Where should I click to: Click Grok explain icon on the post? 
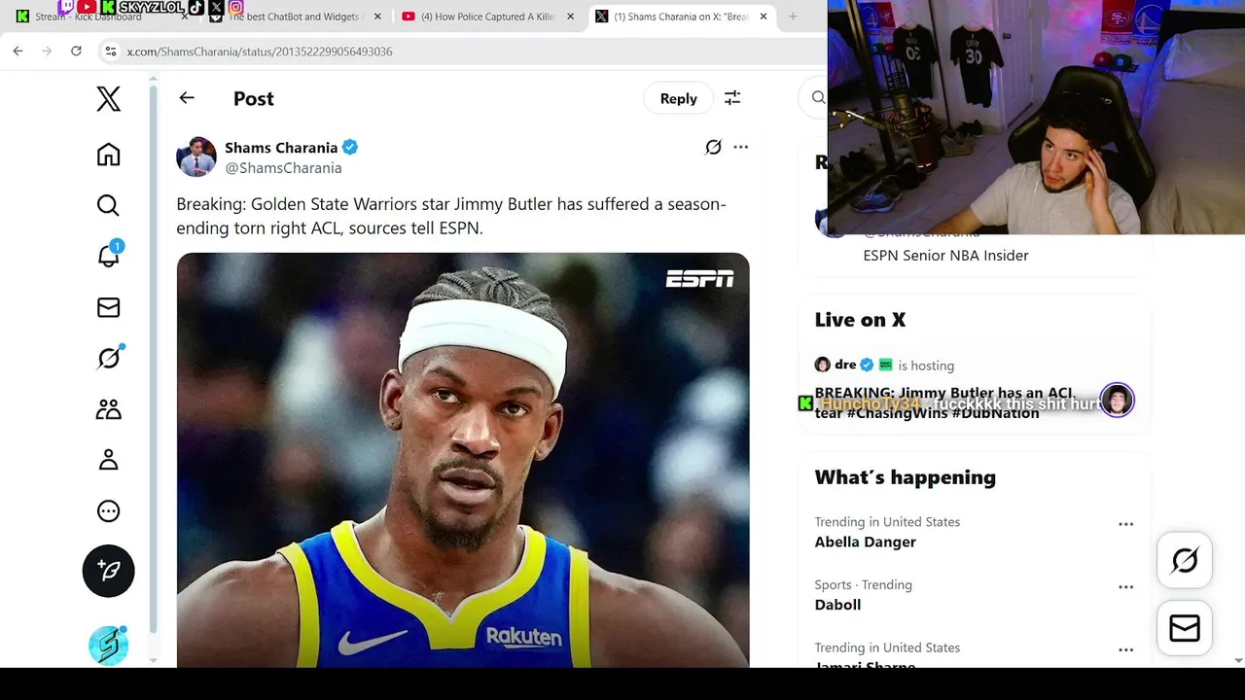click(713, 148)
